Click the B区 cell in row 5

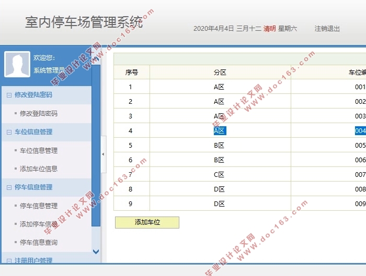pos(219,146)
